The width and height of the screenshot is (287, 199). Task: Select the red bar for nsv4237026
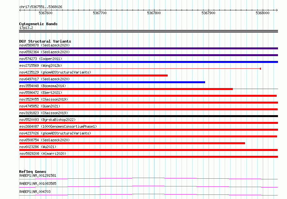tap(148, 136)
